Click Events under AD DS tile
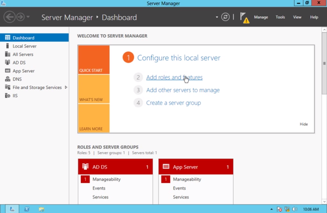327x213 pixels. pyautogui.click(x=99, y=188)
